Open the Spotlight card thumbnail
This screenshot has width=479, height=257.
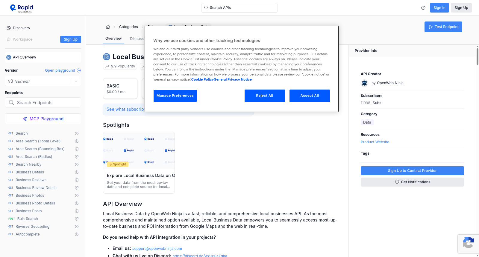139,150
